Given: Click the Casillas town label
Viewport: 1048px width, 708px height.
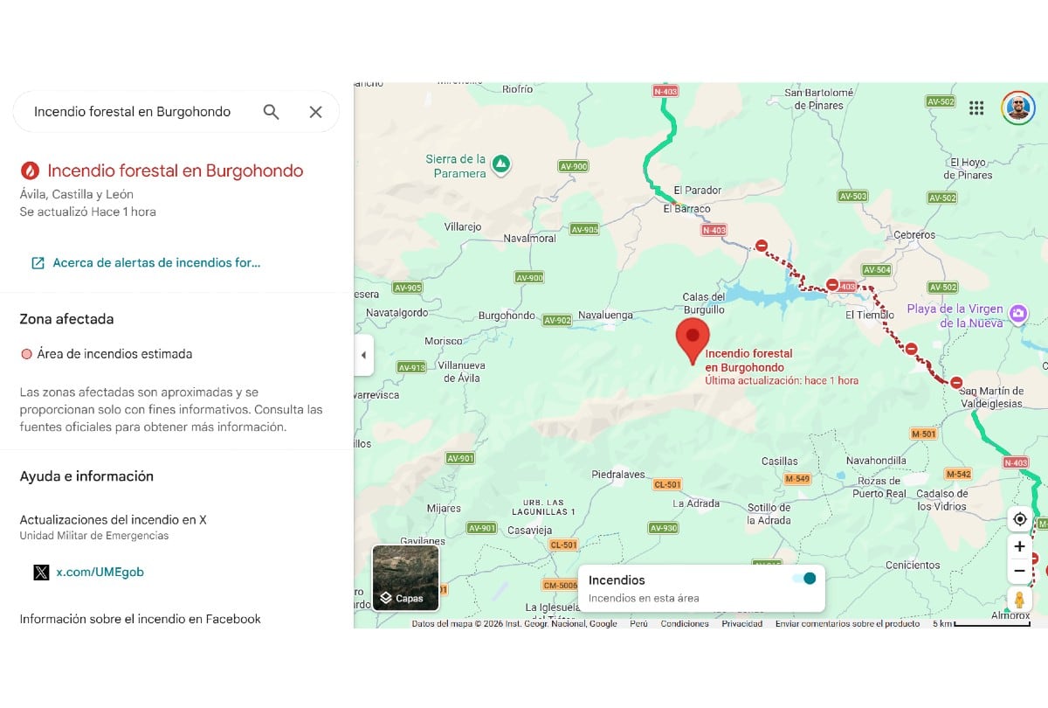Looking at the screenshot, I should [779, 462].
